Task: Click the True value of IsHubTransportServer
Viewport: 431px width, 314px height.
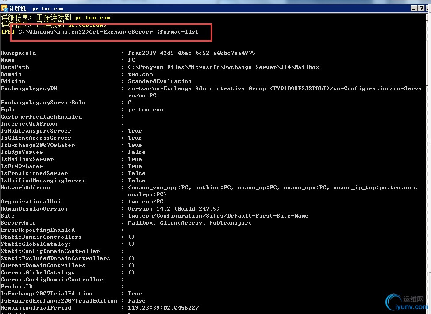Action: coord(135,131)
